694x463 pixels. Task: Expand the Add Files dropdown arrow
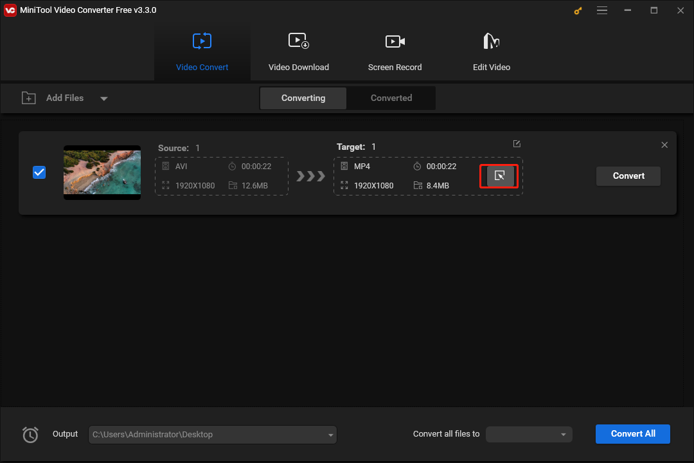tap(103, 98)
